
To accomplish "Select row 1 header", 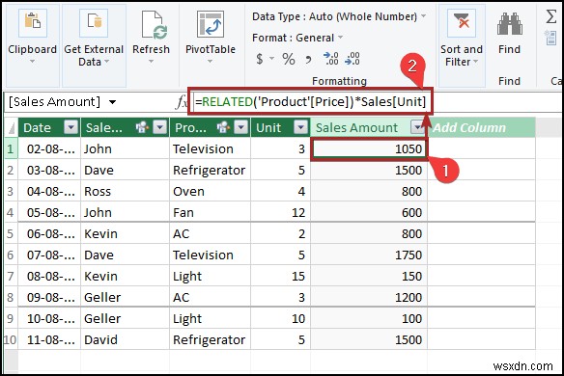I will coord(11,148).
